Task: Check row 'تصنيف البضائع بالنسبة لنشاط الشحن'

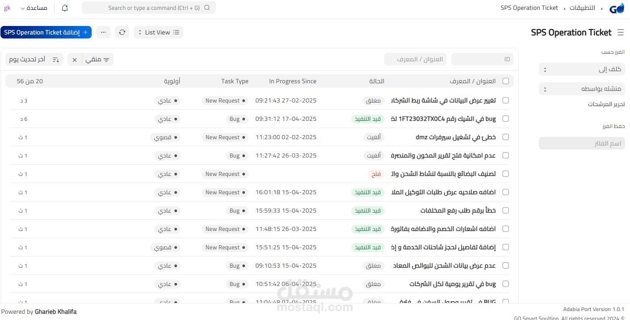Action: pyautogui.click(x=506, y=174)
